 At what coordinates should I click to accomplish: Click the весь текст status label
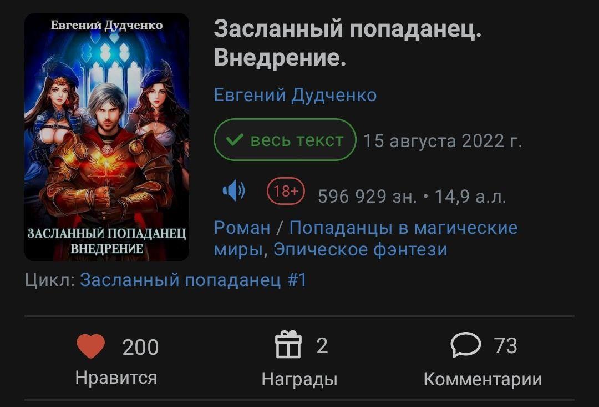(x=297, y=140)
